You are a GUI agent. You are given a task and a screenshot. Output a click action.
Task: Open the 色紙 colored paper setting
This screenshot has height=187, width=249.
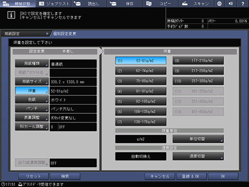(32, 99)
